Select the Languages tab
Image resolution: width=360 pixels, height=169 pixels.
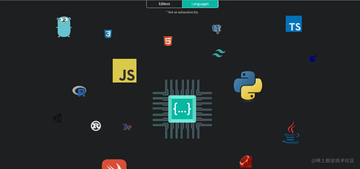[200, 4]
